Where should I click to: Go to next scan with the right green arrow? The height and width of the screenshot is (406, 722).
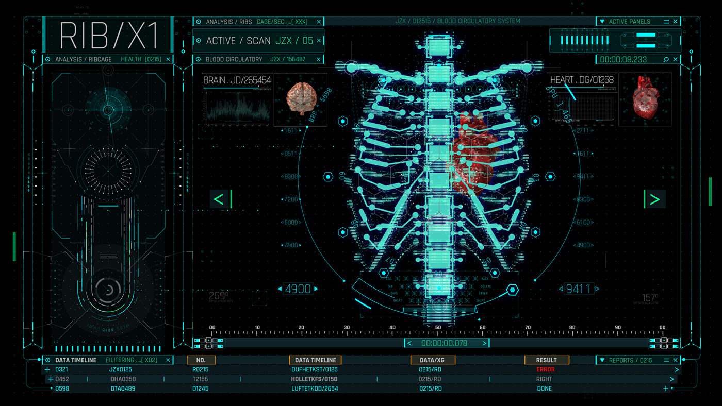655,199
